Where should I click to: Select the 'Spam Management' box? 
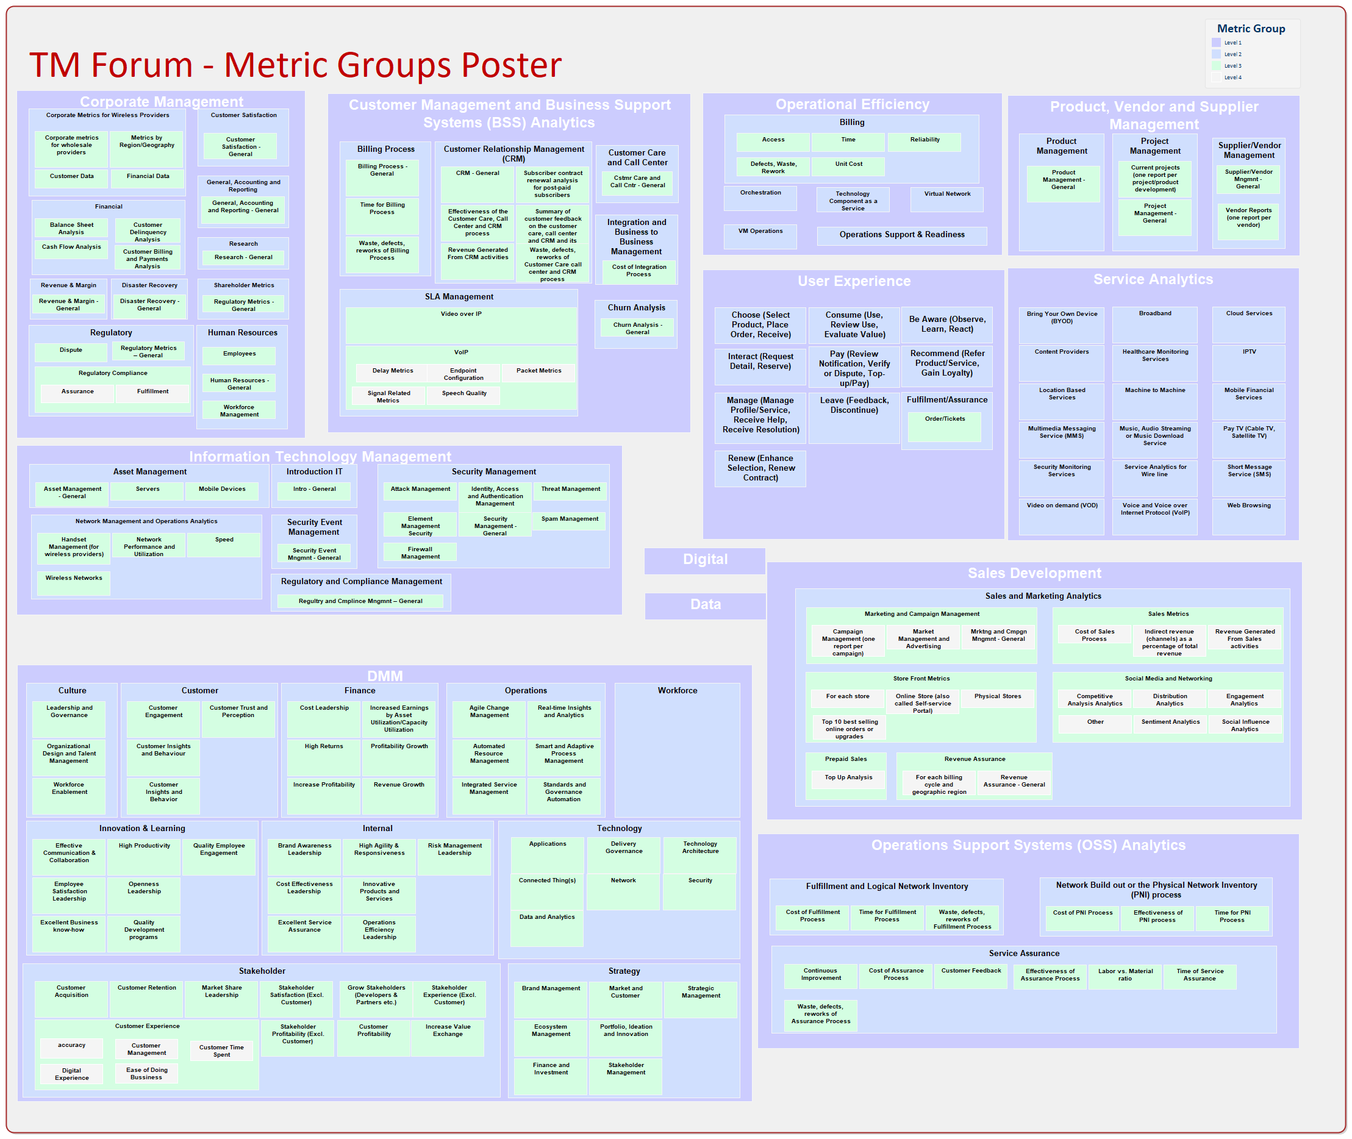pos(570,522)
